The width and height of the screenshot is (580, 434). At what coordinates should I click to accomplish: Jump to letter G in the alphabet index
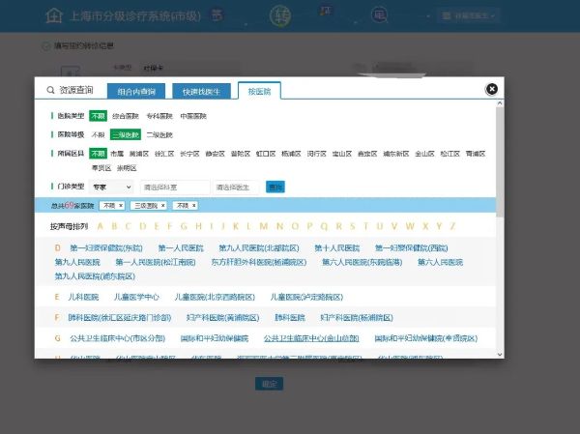[x=185, y=226]
